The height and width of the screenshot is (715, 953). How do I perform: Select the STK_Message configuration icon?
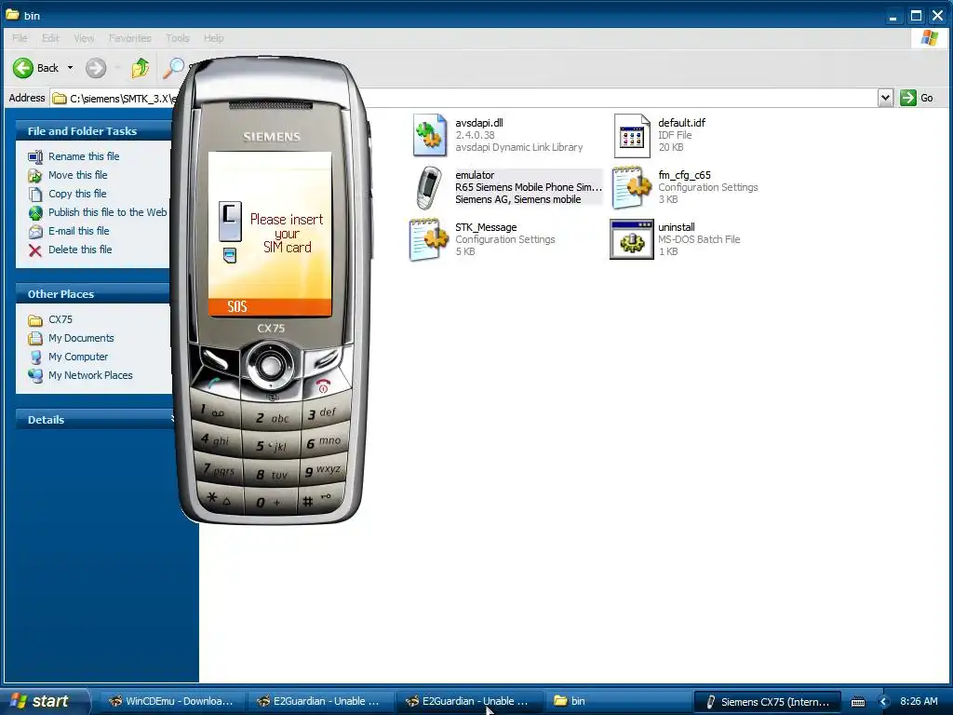point(429,239)
